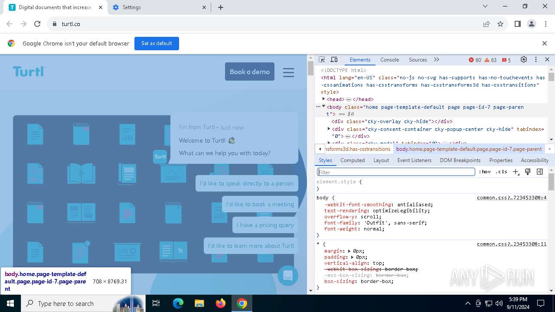Choose 'I'd like to speak directly to a person'
This screenshot has height=312, width=555.
click(247, 183)
